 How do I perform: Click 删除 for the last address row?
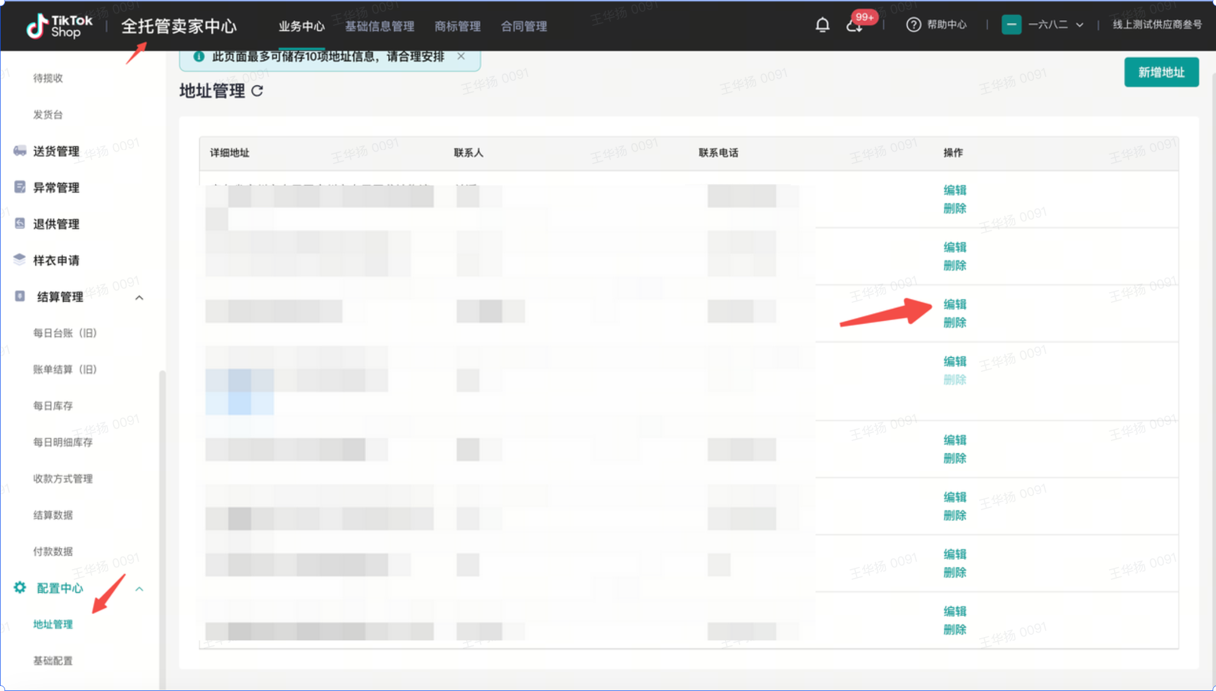tap(954, 630)
